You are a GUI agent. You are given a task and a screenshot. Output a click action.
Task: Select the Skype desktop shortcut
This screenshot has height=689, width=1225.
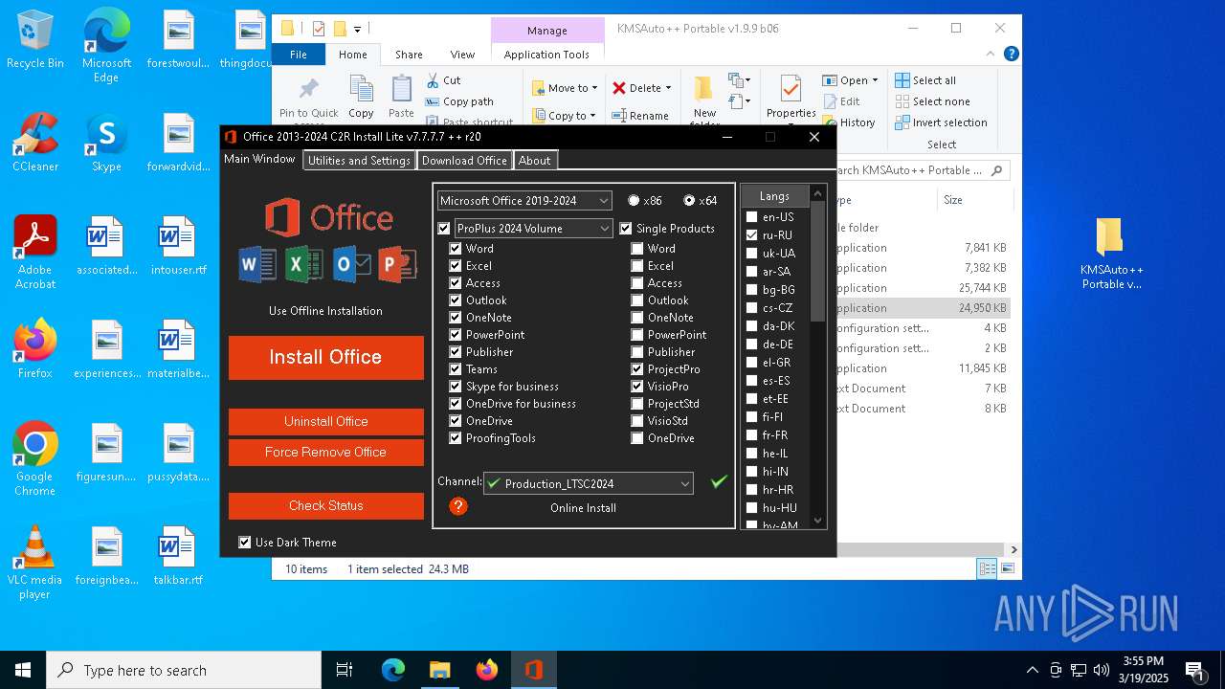(106, 143)
